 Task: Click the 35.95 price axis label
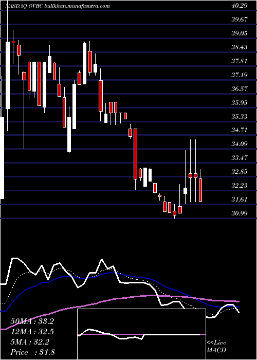pos(240,102)
